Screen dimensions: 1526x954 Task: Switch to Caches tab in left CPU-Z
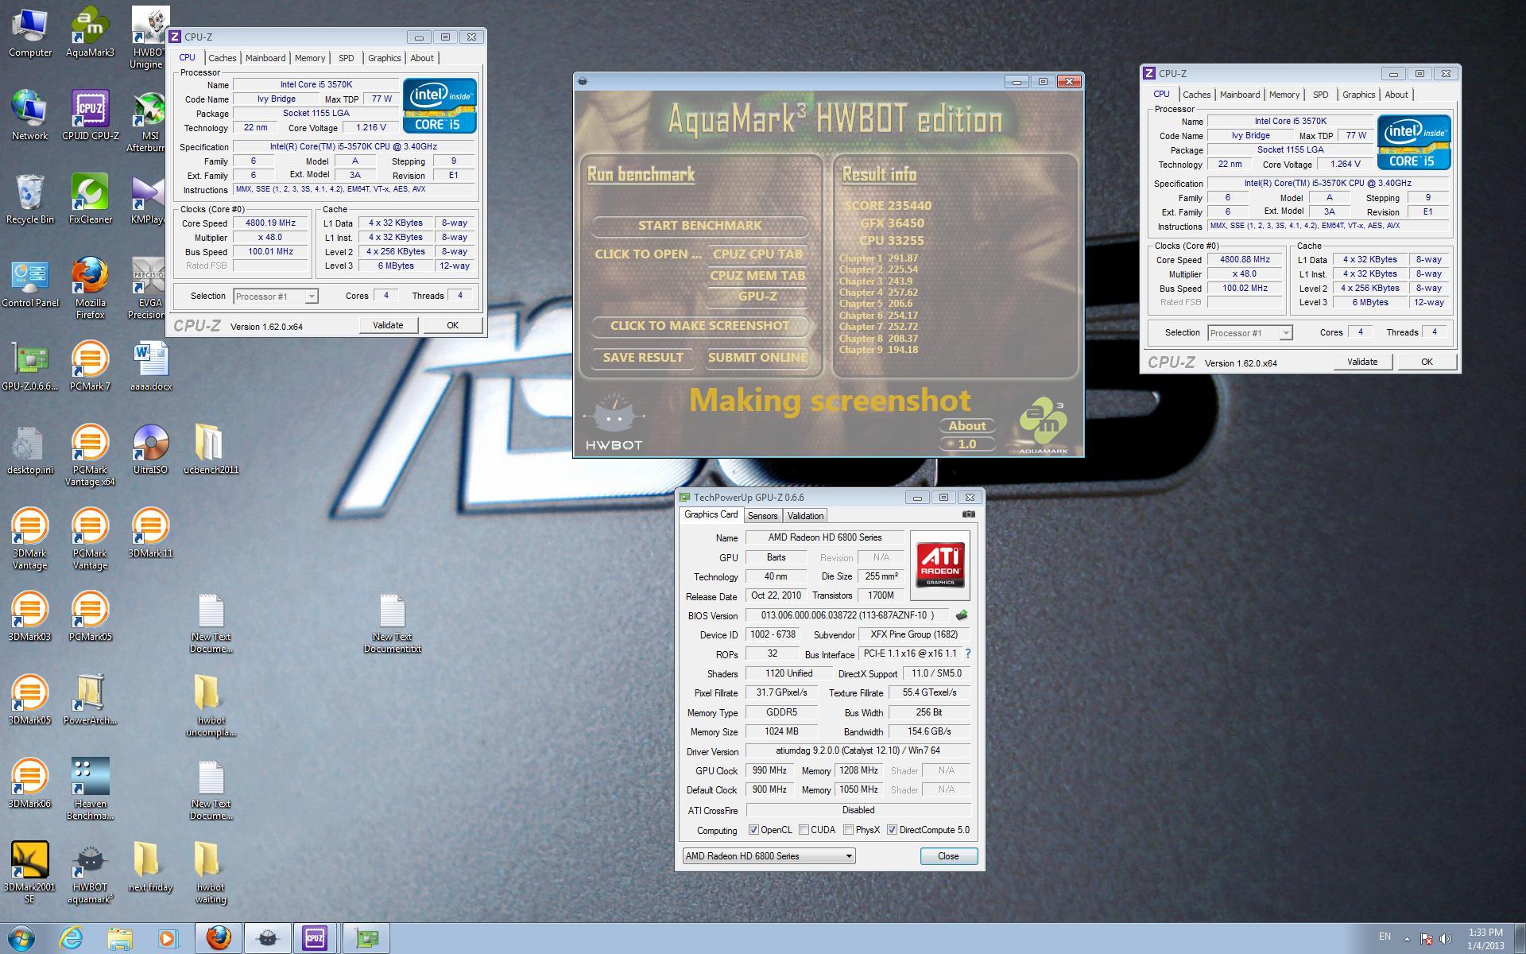[x=222, y=58]
